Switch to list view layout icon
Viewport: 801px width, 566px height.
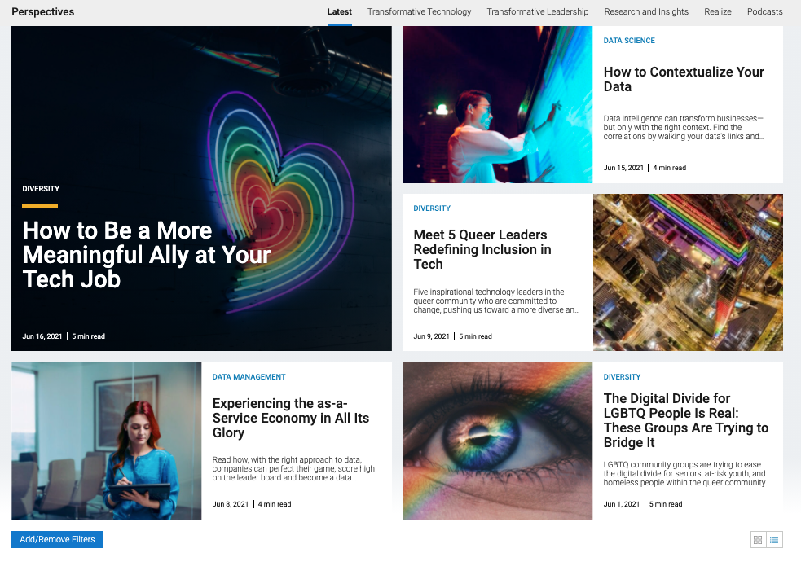pos(774,540)
